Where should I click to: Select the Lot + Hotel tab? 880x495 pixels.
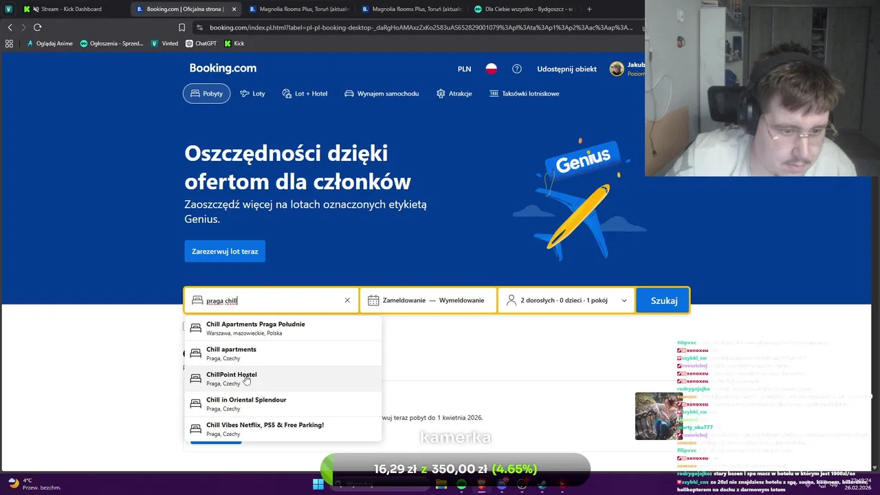305,93
